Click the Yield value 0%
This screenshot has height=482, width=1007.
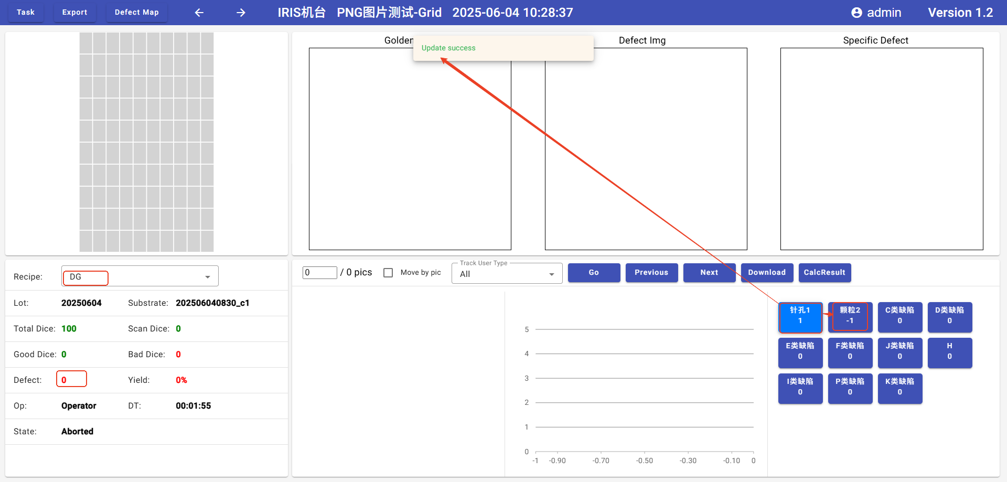[181, 380]
